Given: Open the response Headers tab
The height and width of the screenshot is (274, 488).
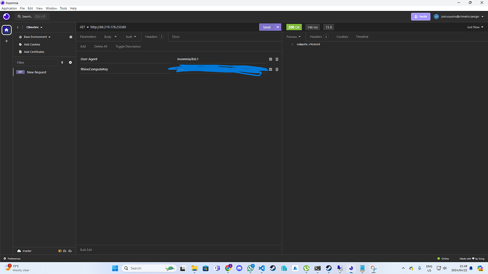Looking at the screenshot, I should coord(319,37).
